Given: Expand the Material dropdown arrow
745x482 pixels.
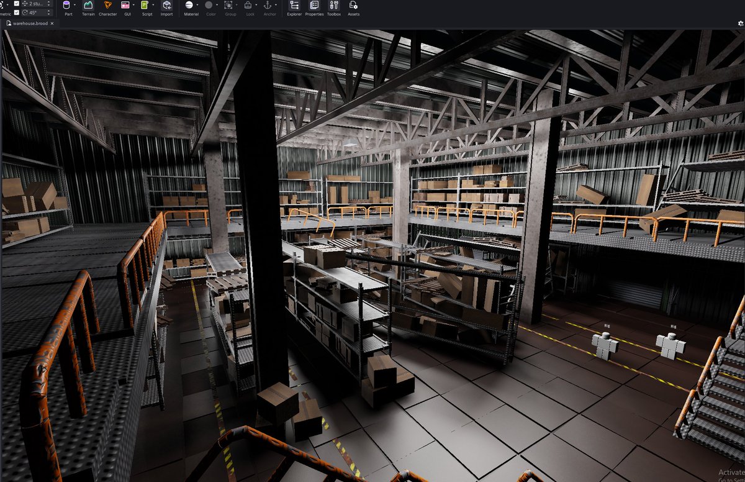Looking at the screenshot, I should click(x=197, y=5).
